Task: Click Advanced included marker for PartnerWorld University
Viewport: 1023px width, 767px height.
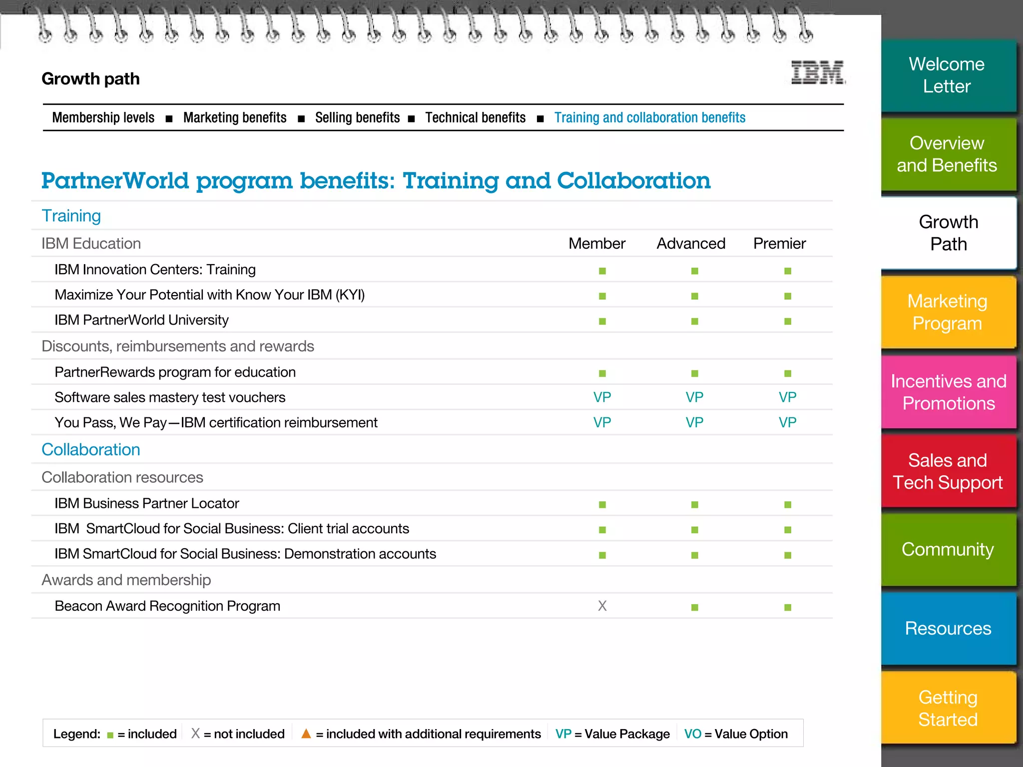Action: point(695,322)
